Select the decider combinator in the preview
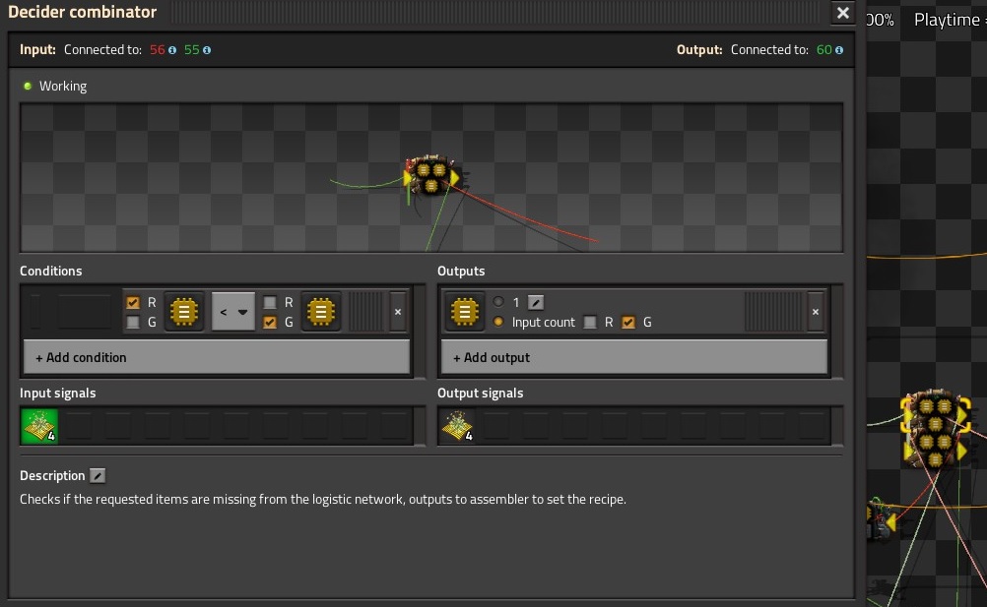 point(431,175)
